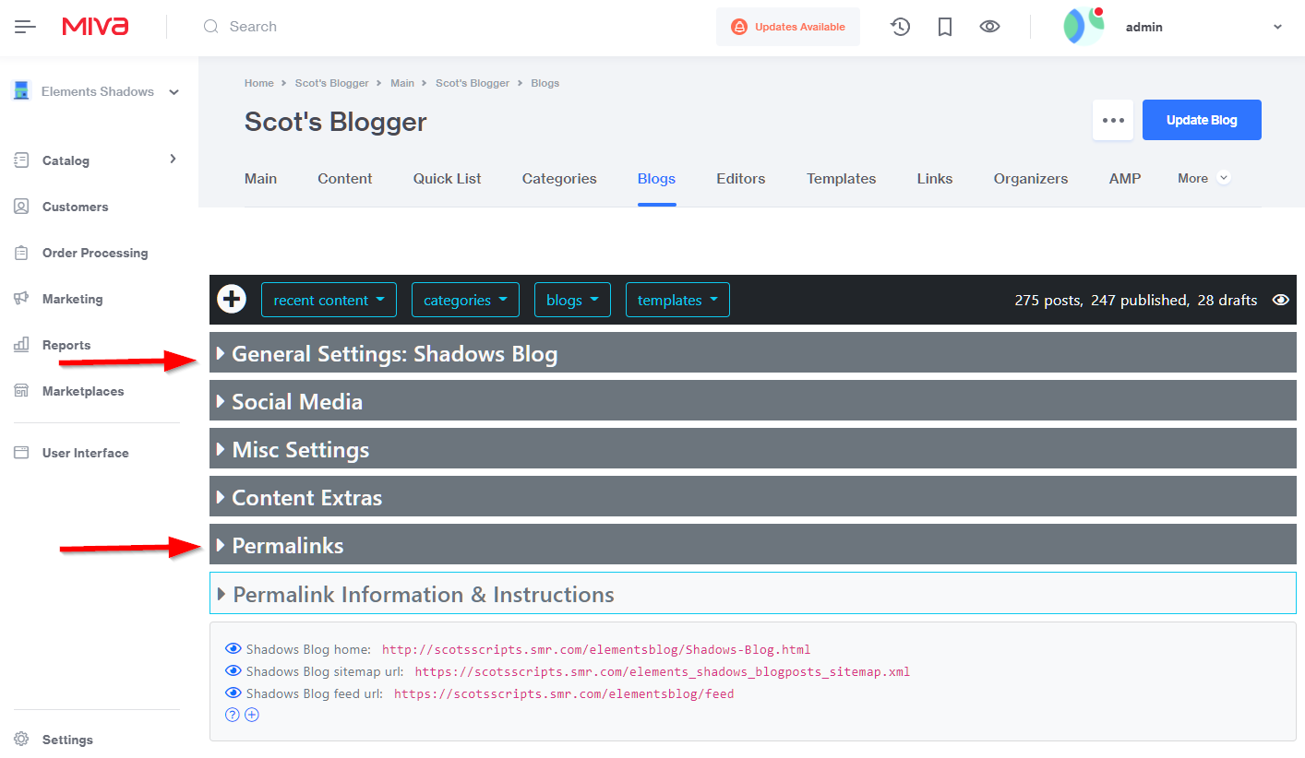Click the Updates Available bell button
The width and height of the screenshot is (1305, 758).
click(x=787, y=27)
